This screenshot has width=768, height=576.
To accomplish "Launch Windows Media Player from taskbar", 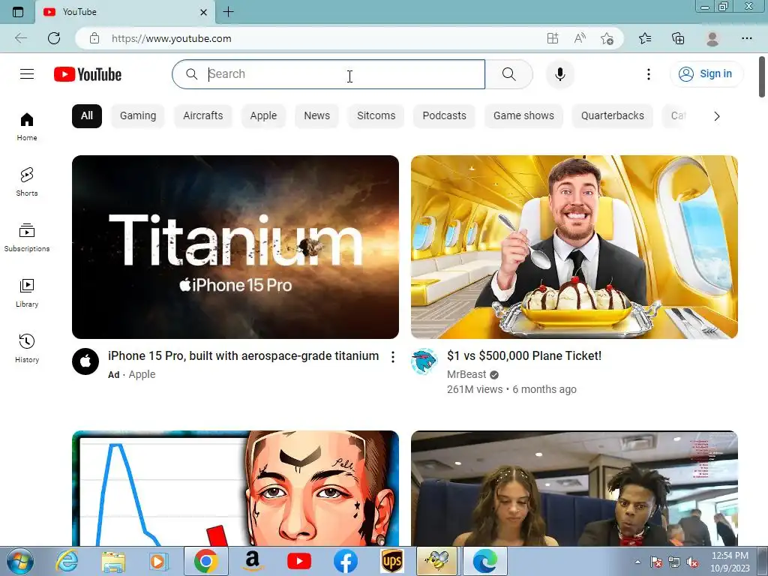I will pos(158,561).
